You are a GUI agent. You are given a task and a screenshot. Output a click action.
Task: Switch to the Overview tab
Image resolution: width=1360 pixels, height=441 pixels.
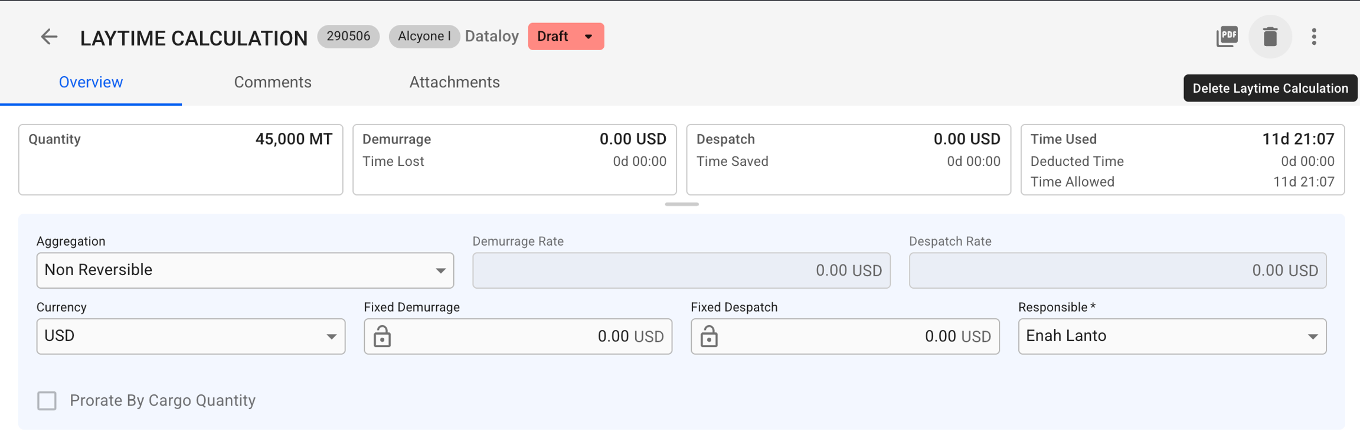(91, 83)
